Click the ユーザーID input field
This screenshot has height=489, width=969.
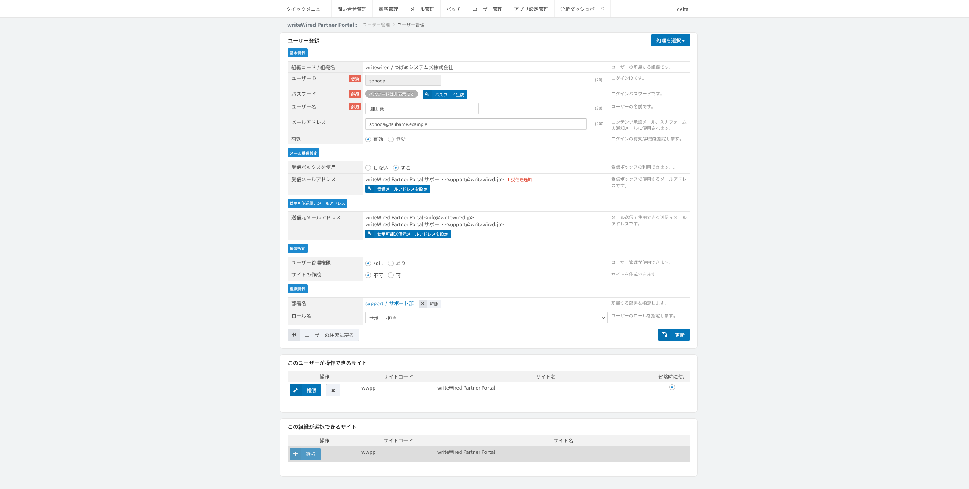point(403,80)
